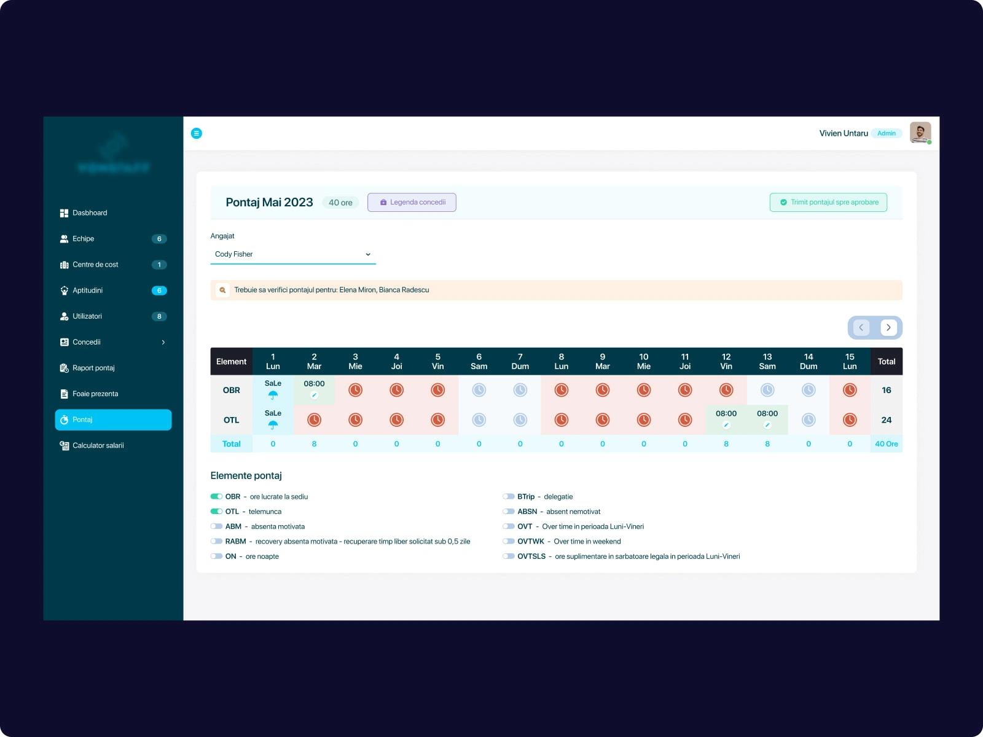Click OTL clock icon for 11 Joi
Image resolution: width=983 pixels, height=737 pixels.
pyautogui.click(x=685, y=420)
